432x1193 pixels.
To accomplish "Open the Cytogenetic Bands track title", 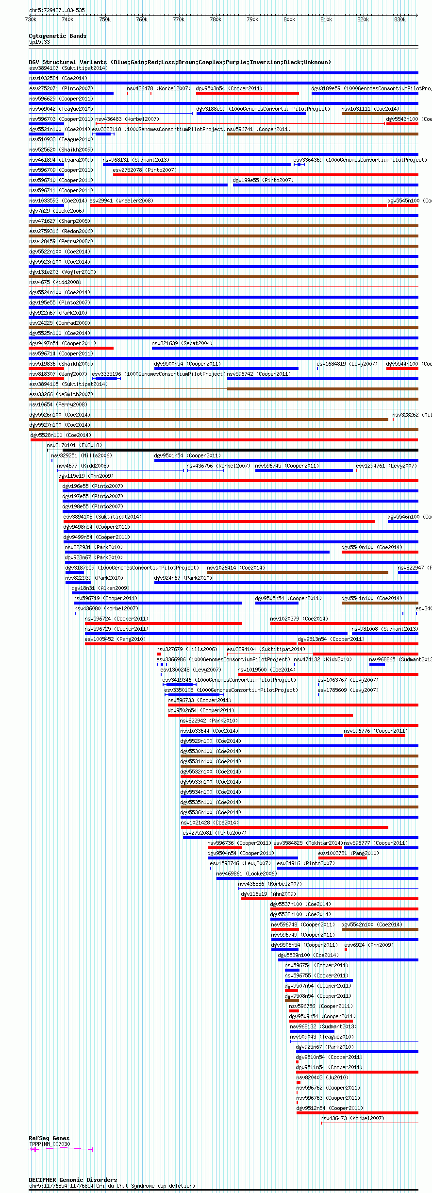I will 57,36.
